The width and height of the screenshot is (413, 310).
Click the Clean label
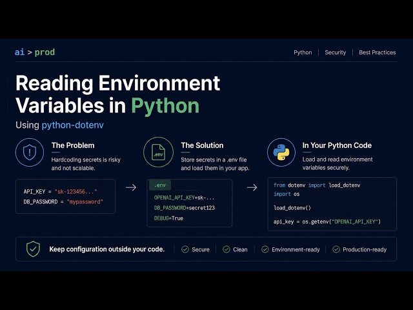[x=240, y=250]
